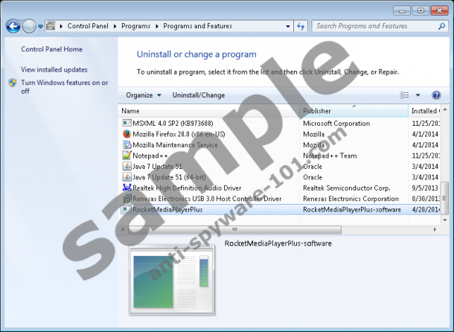The height and width of the screenshot is (332, 454).
Task: Open address bar history dropdown
Action: tap(287, 26)
